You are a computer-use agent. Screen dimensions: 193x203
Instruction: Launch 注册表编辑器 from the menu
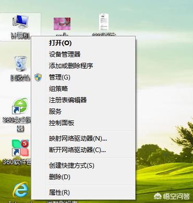[83, 100]
